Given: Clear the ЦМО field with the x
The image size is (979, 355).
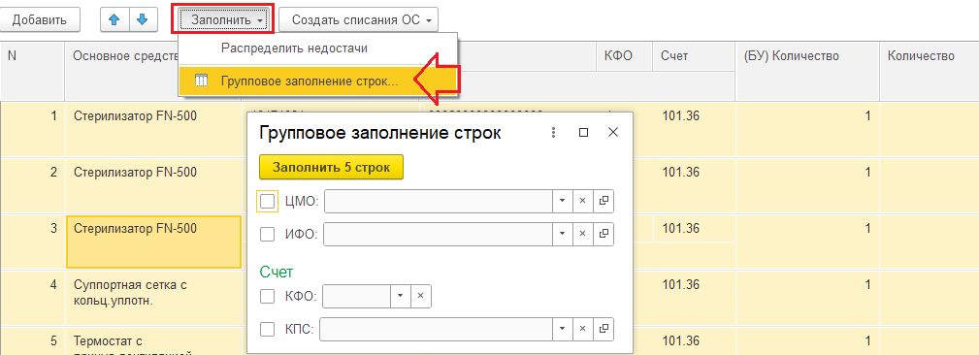Looking at the screenshot, I should (x=582, y=201).
